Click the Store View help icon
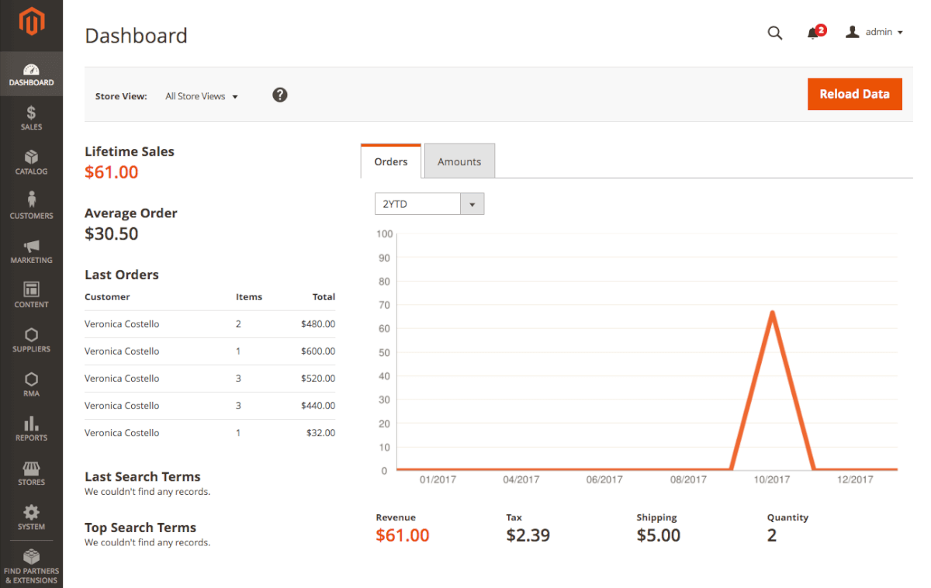 [x=280, y=95]
